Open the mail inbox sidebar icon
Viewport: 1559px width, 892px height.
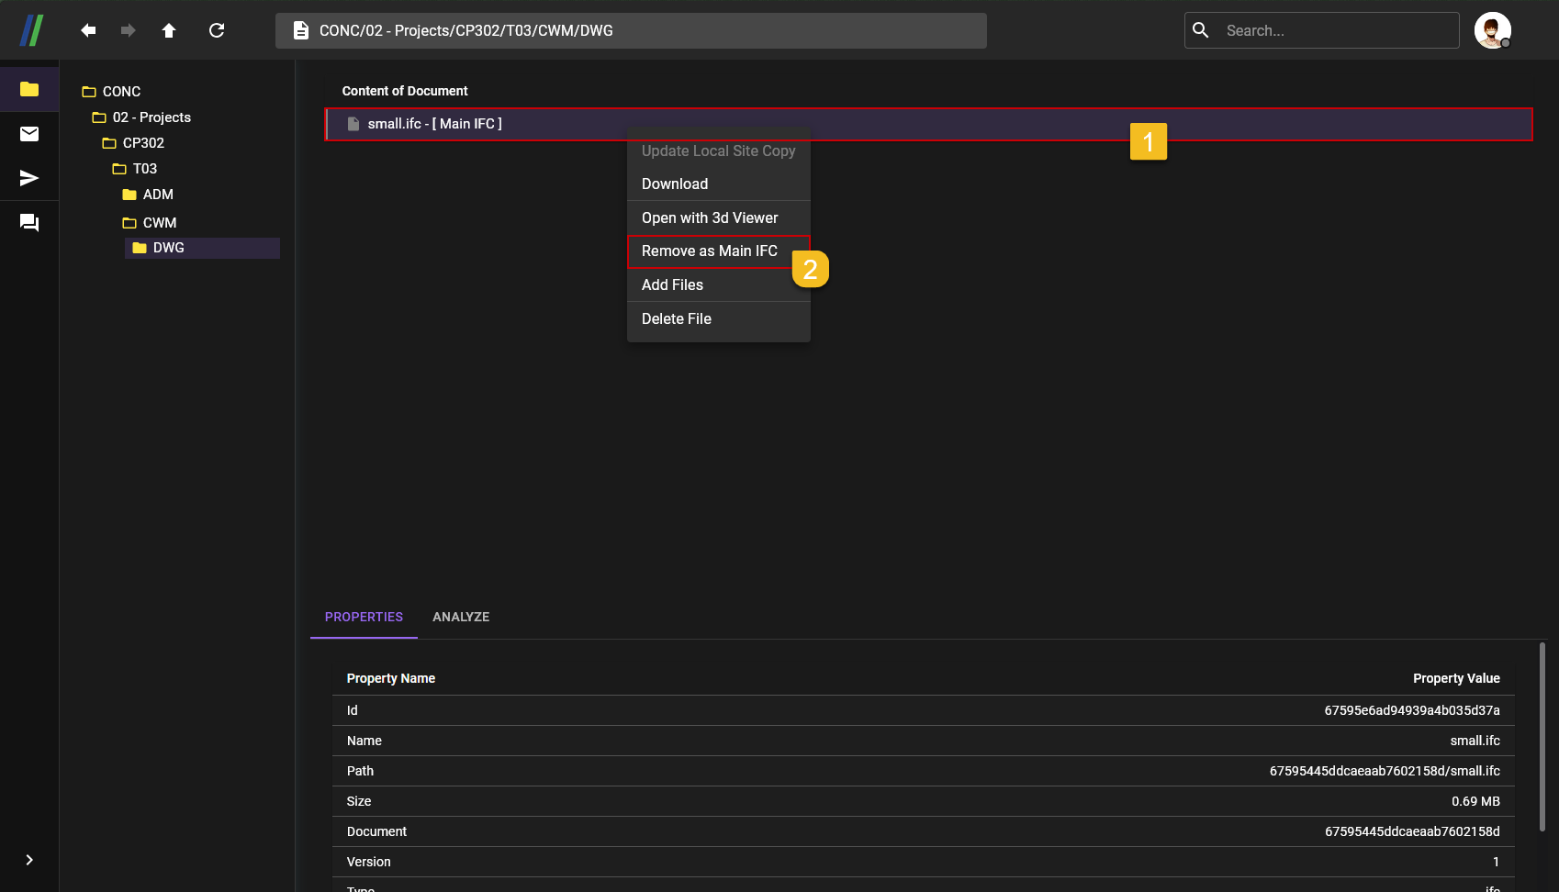(29, 134)
